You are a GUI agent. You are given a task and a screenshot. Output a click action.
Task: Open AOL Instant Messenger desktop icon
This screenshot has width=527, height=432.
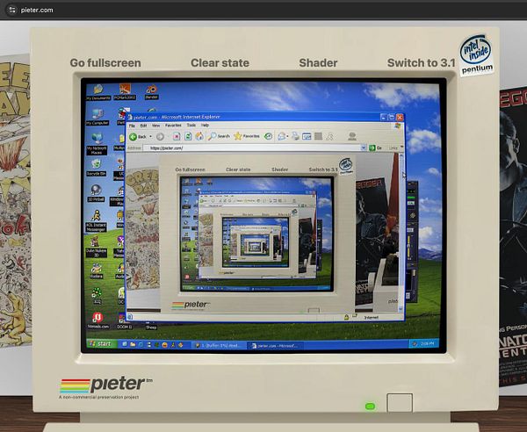[x=96, y=221]
